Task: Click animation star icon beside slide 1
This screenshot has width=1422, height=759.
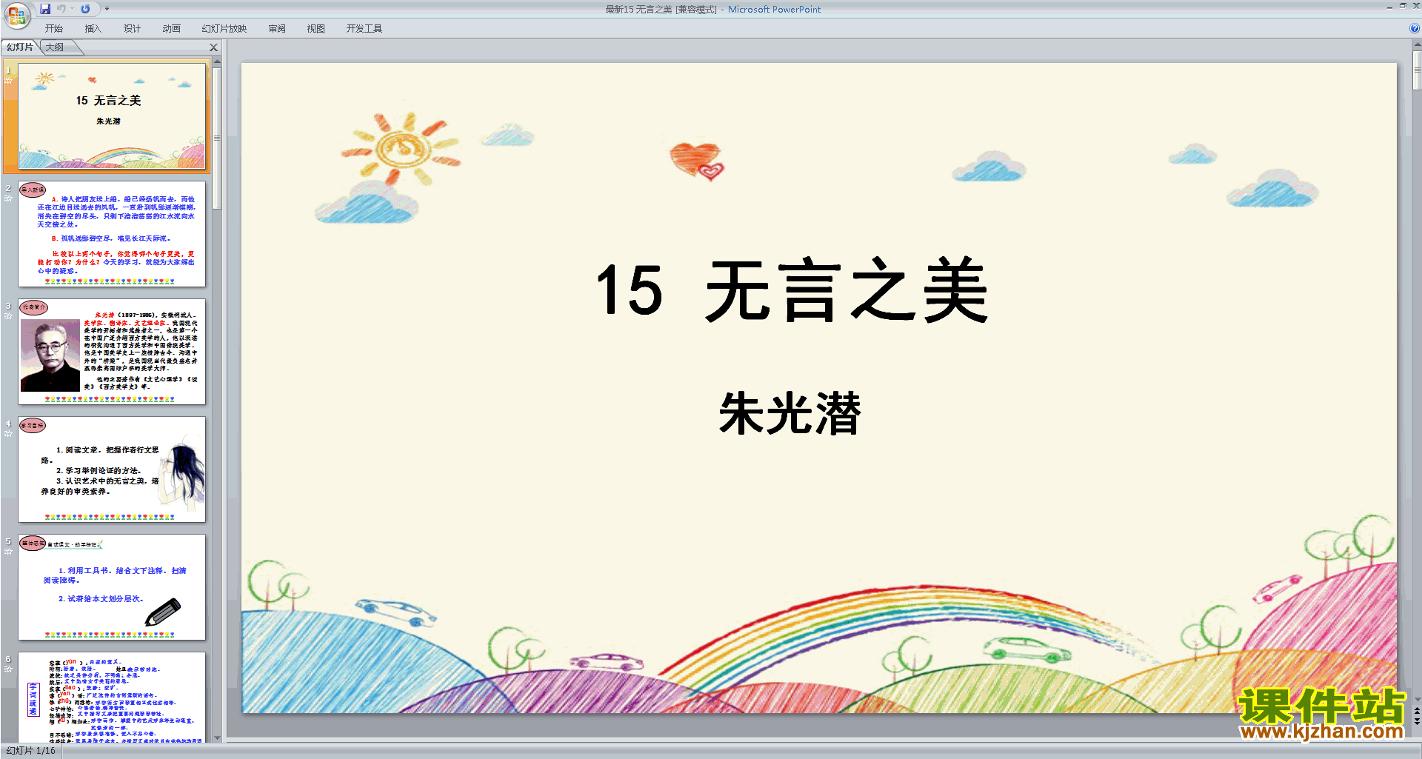Action: tap(9, 81)
